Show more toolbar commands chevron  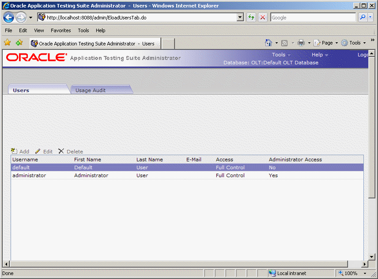(372, 40)
